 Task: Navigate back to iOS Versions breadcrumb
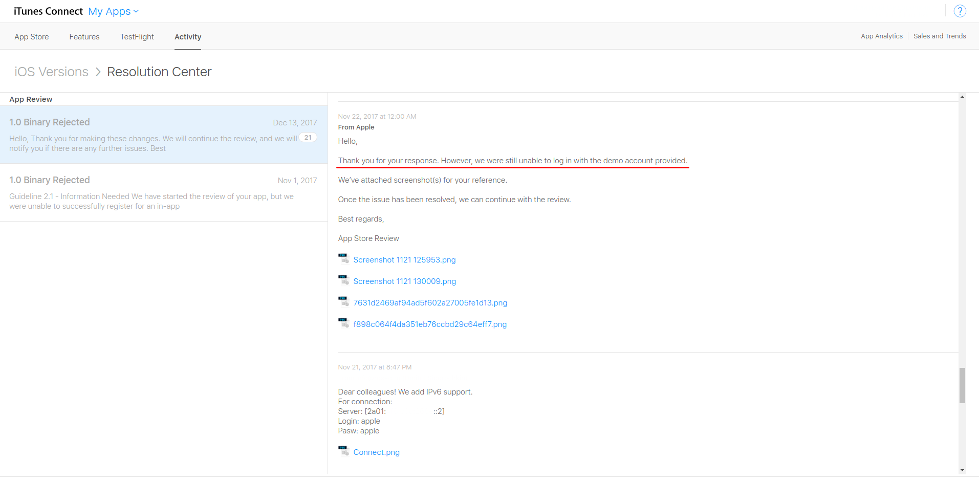click(x=51, y=72)
